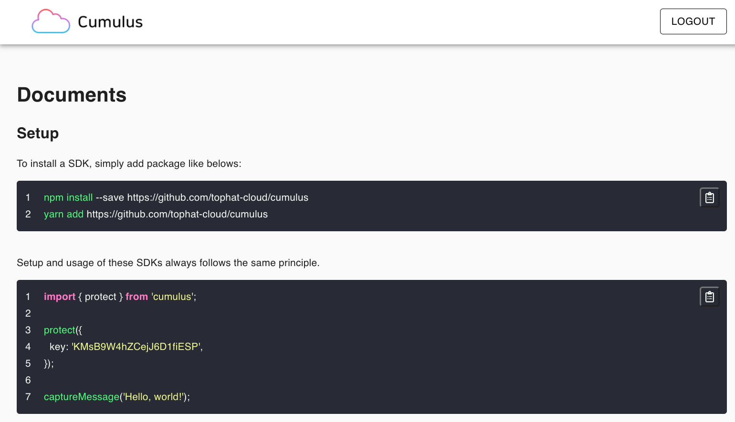Click the API key string 'KMsB9W4hZCejJ6D1fiESP'
The height and width of the screenshot is (422, 735).
pos(136,347)
